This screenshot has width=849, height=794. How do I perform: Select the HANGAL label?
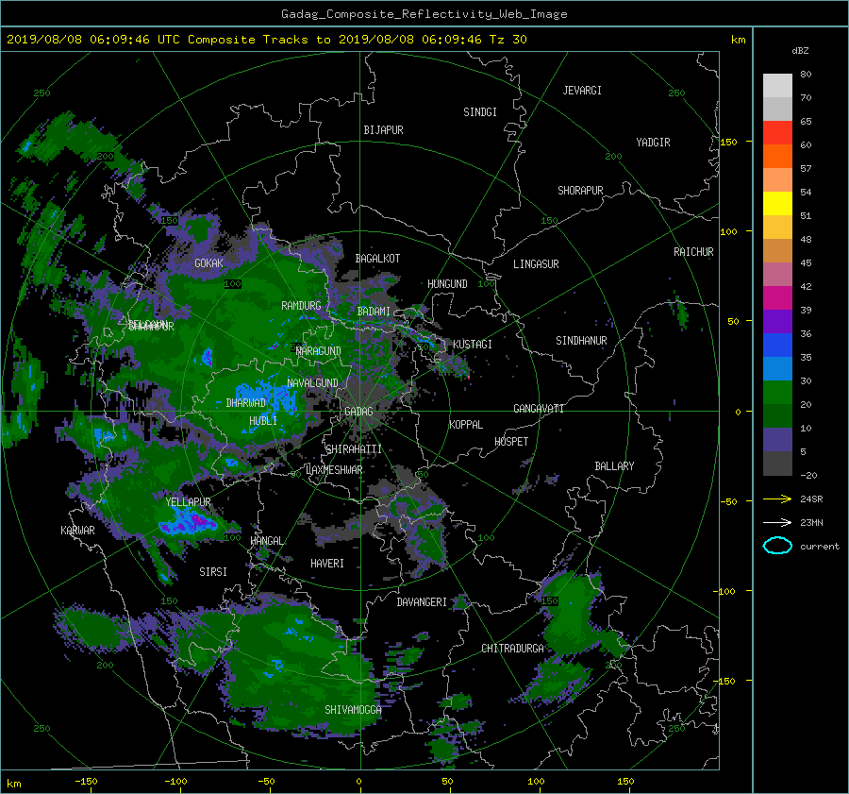tap(266, 541)
